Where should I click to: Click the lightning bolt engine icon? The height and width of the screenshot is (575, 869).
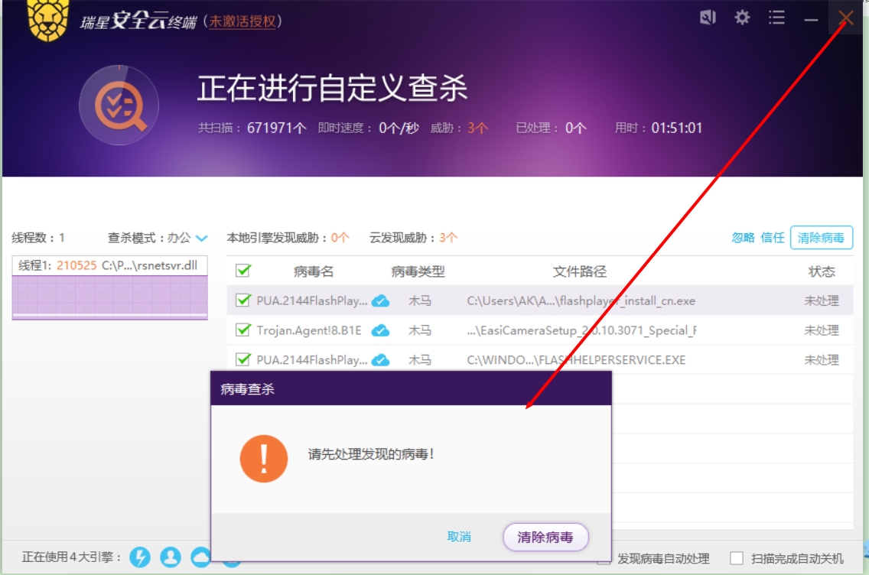point(140,557)
